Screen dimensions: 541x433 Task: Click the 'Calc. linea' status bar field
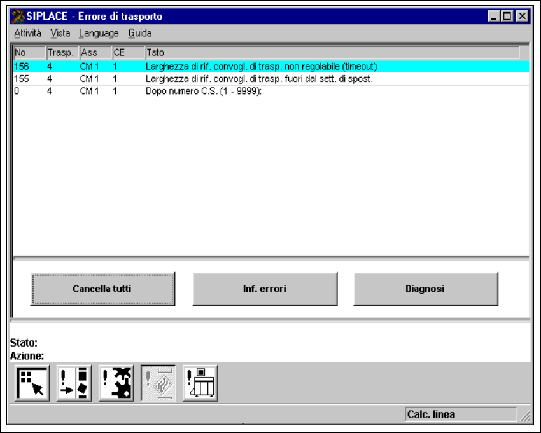click(x=461, y=415)
